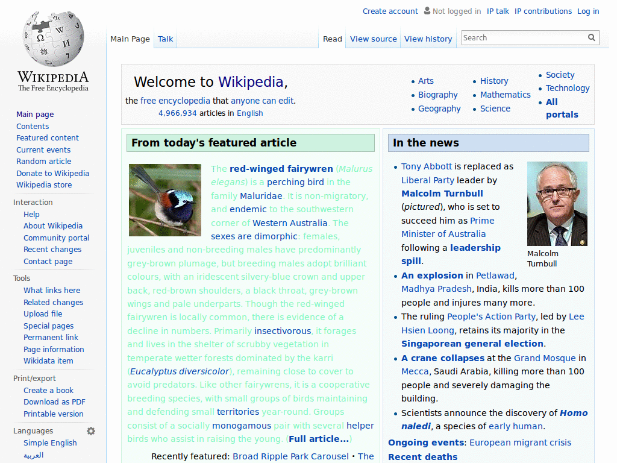The image size is (617, 463).
Task: Open the View history tab
Action: (x=428, y=39)
